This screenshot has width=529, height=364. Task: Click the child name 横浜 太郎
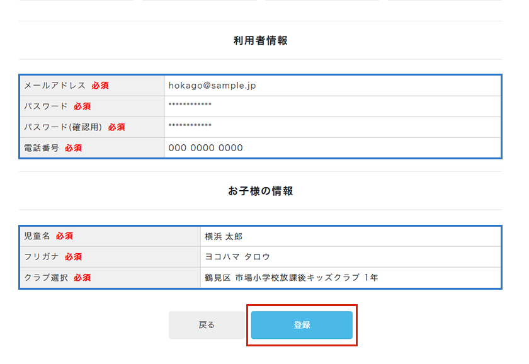click(x=224, y=237)
